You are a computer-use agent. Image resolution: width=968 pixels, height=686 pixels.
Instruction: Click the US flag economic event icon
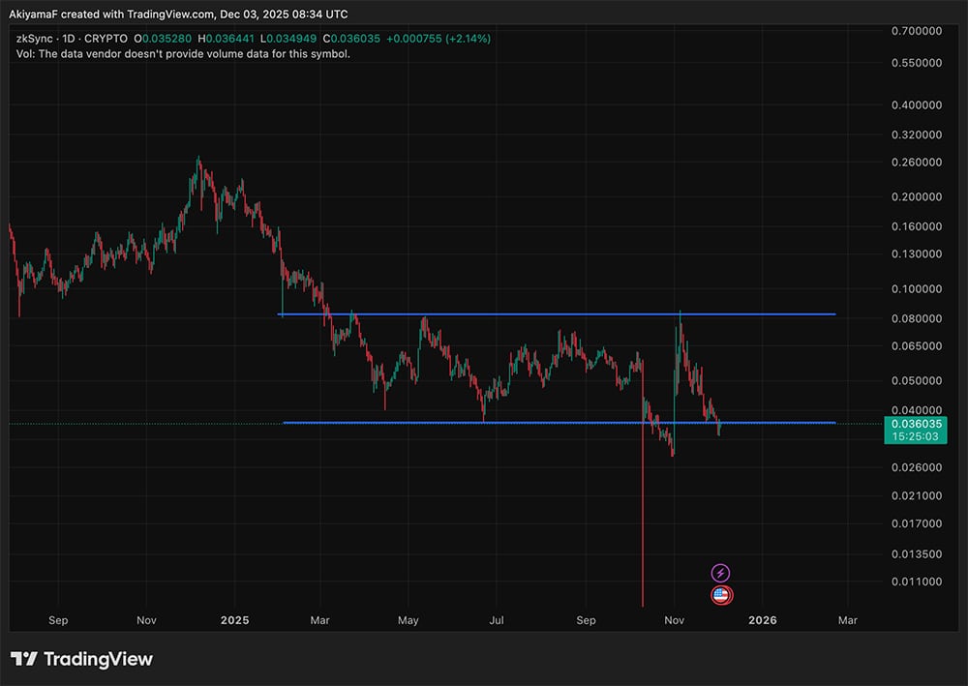click(x=720, y=595)
